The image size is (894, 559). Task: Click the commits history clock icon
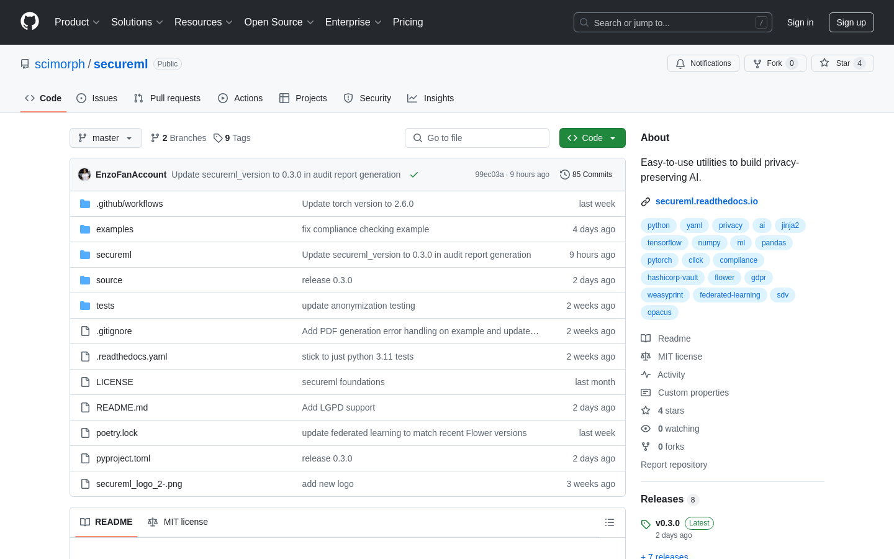point(564,175)
